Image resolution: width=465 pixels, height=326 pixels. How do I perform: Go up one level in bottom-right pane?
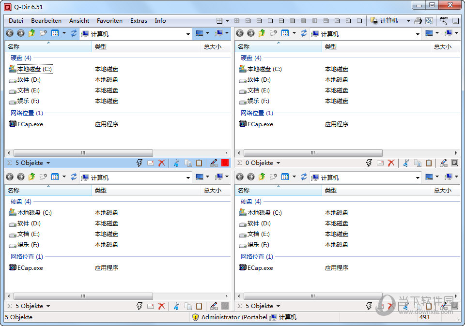coord(262,177)
